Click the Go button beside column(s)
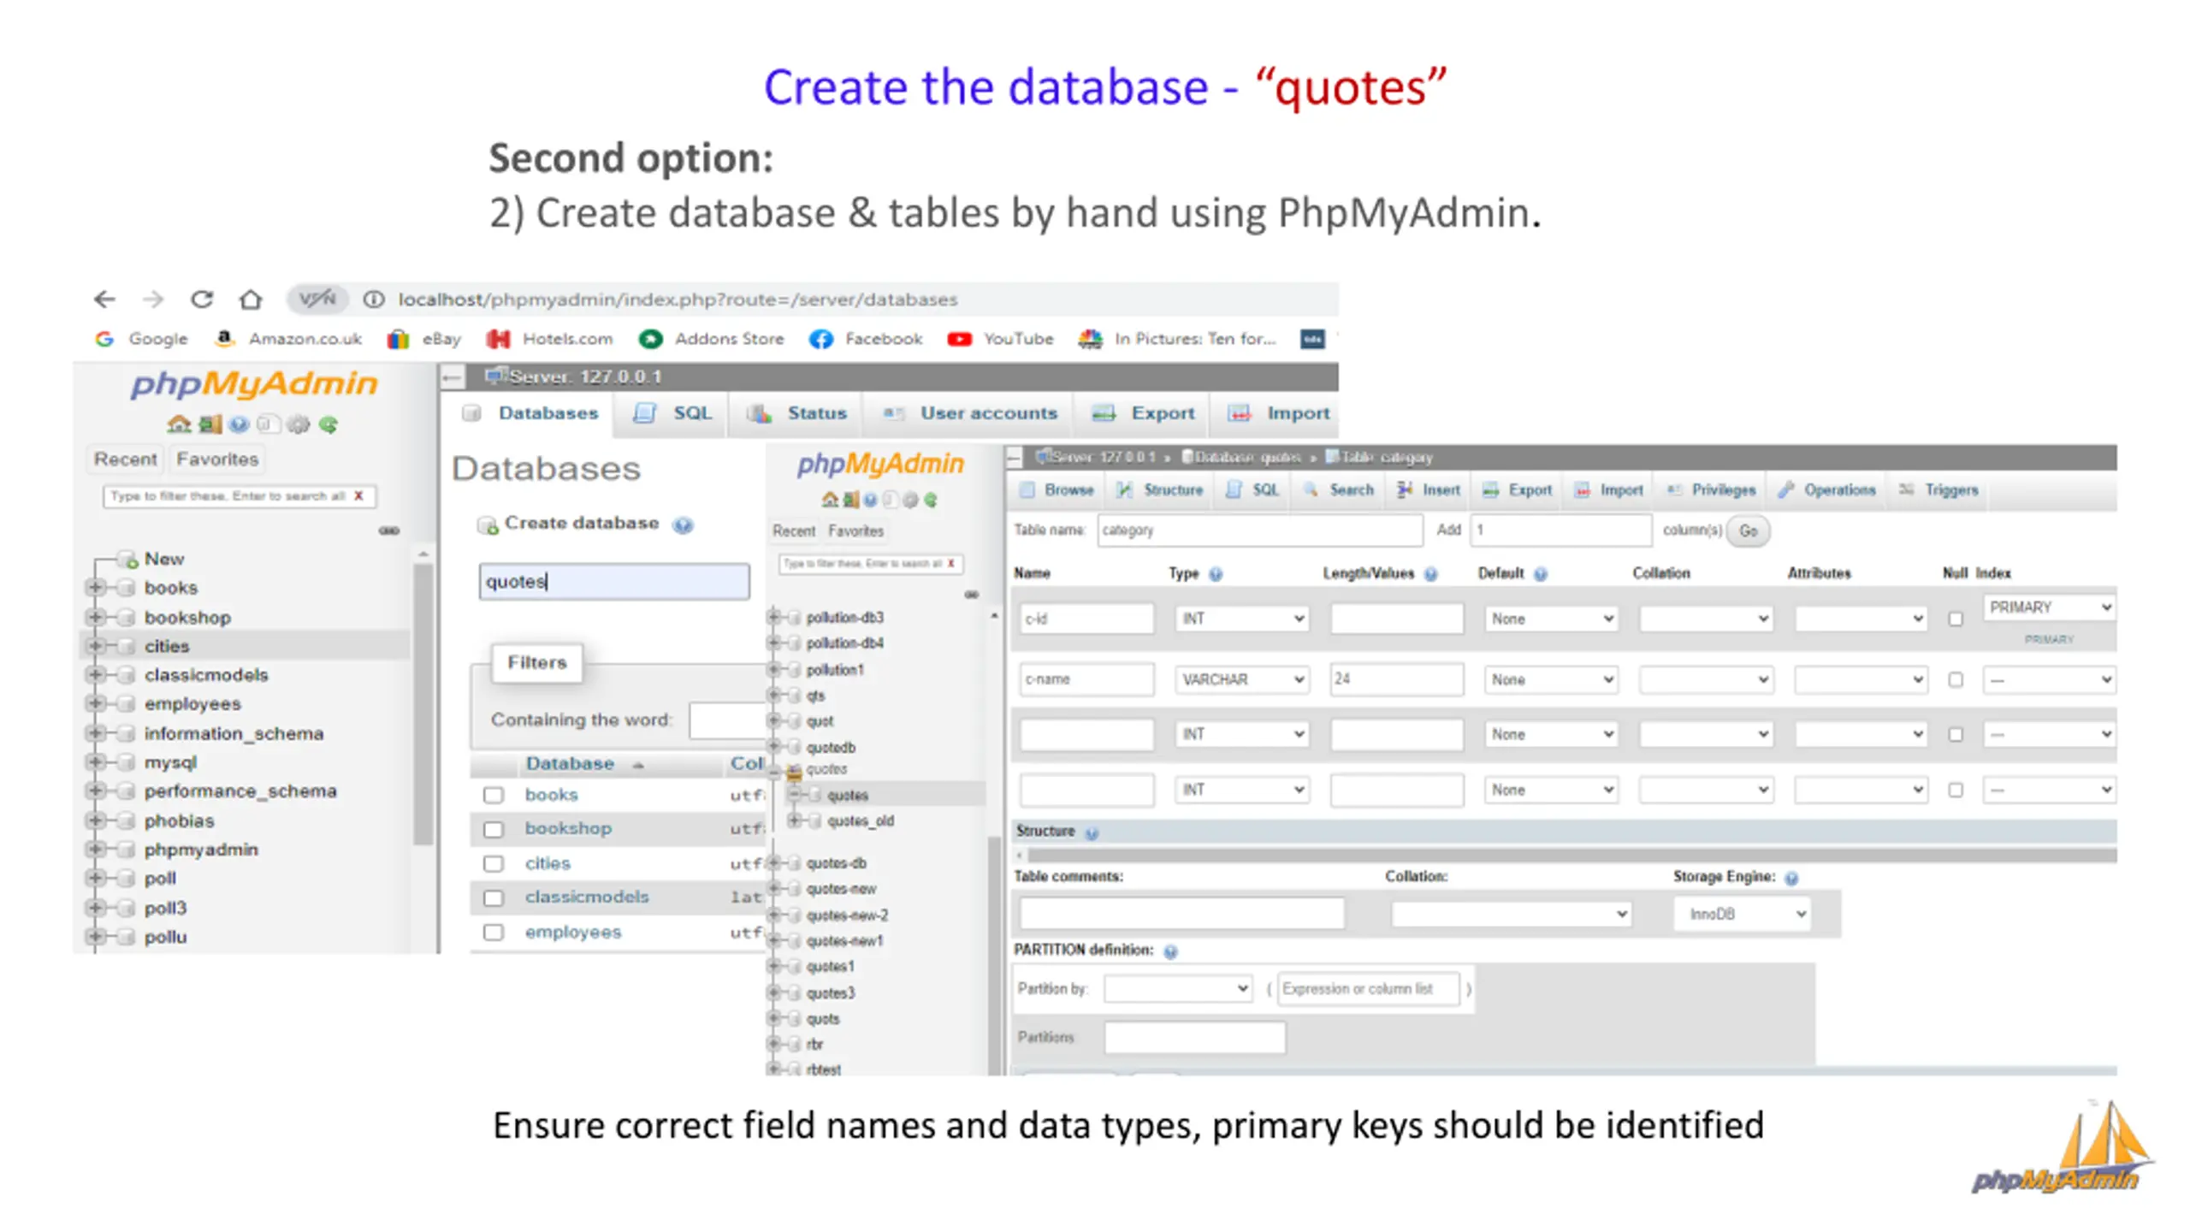Viewport: 2190px width, 1232px height. point(1747,530)
